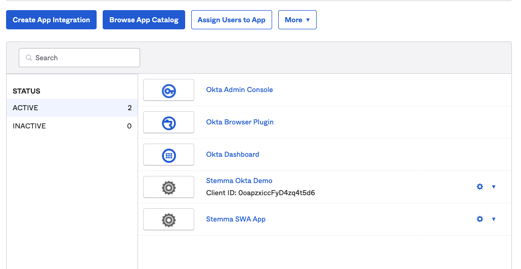Open the Okta Dashboard link
This screenshot has width=521, height=269.
tap(233, 154)
